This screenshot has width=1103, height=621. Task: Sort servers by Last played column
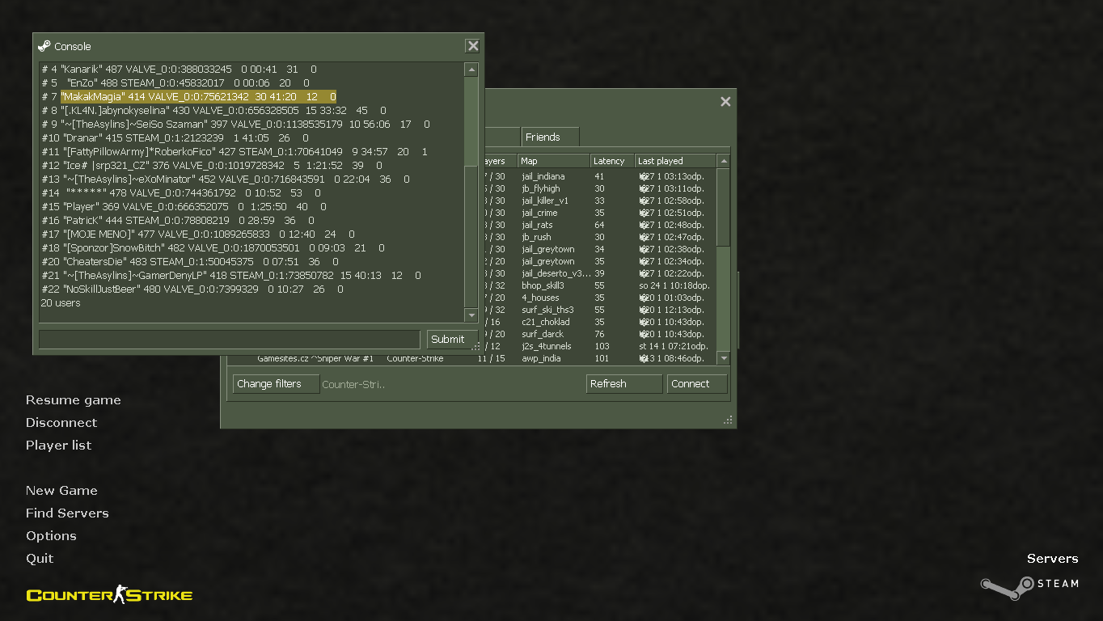point(675,161)
